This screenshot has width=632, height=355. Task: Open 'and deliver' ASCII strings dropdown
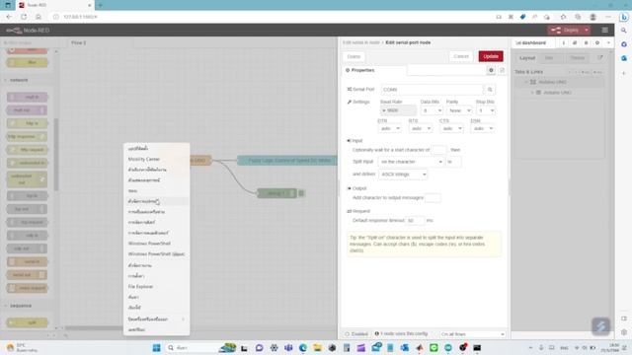point(403,175)
